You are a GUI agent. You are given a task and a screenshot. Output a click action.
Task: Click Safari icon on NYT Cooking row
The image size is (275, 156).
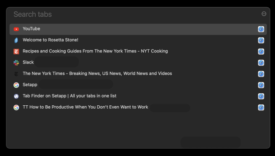pyautogui.click(x=261, y=52)
